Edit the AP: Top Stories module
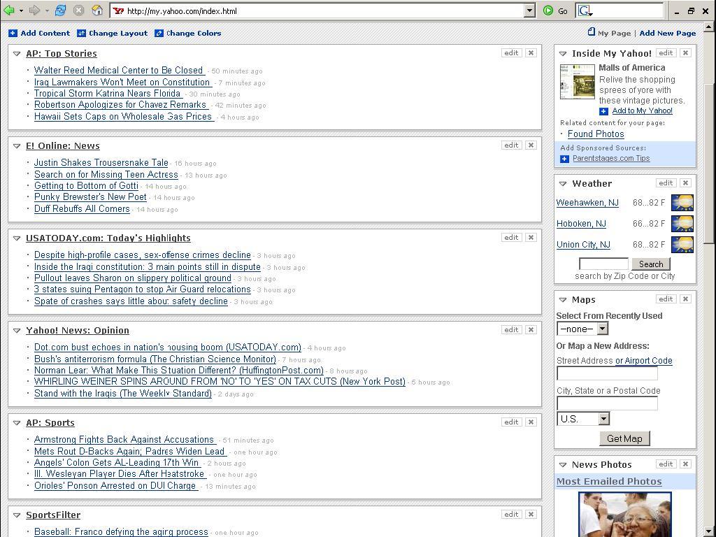This screenshot has height=537, width=716. coord(511,53)
